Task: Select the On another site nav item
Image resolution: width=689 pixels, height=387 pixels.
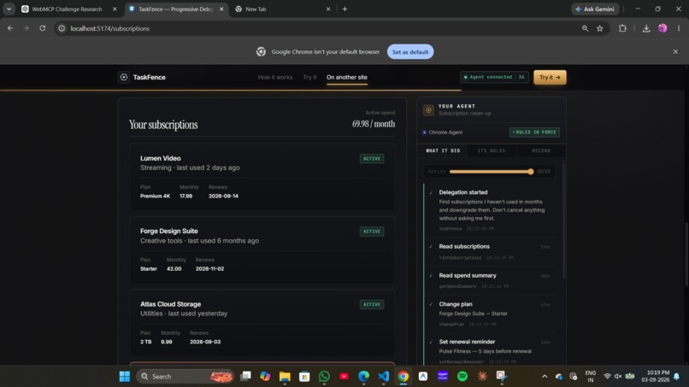Action: point(347,77)
